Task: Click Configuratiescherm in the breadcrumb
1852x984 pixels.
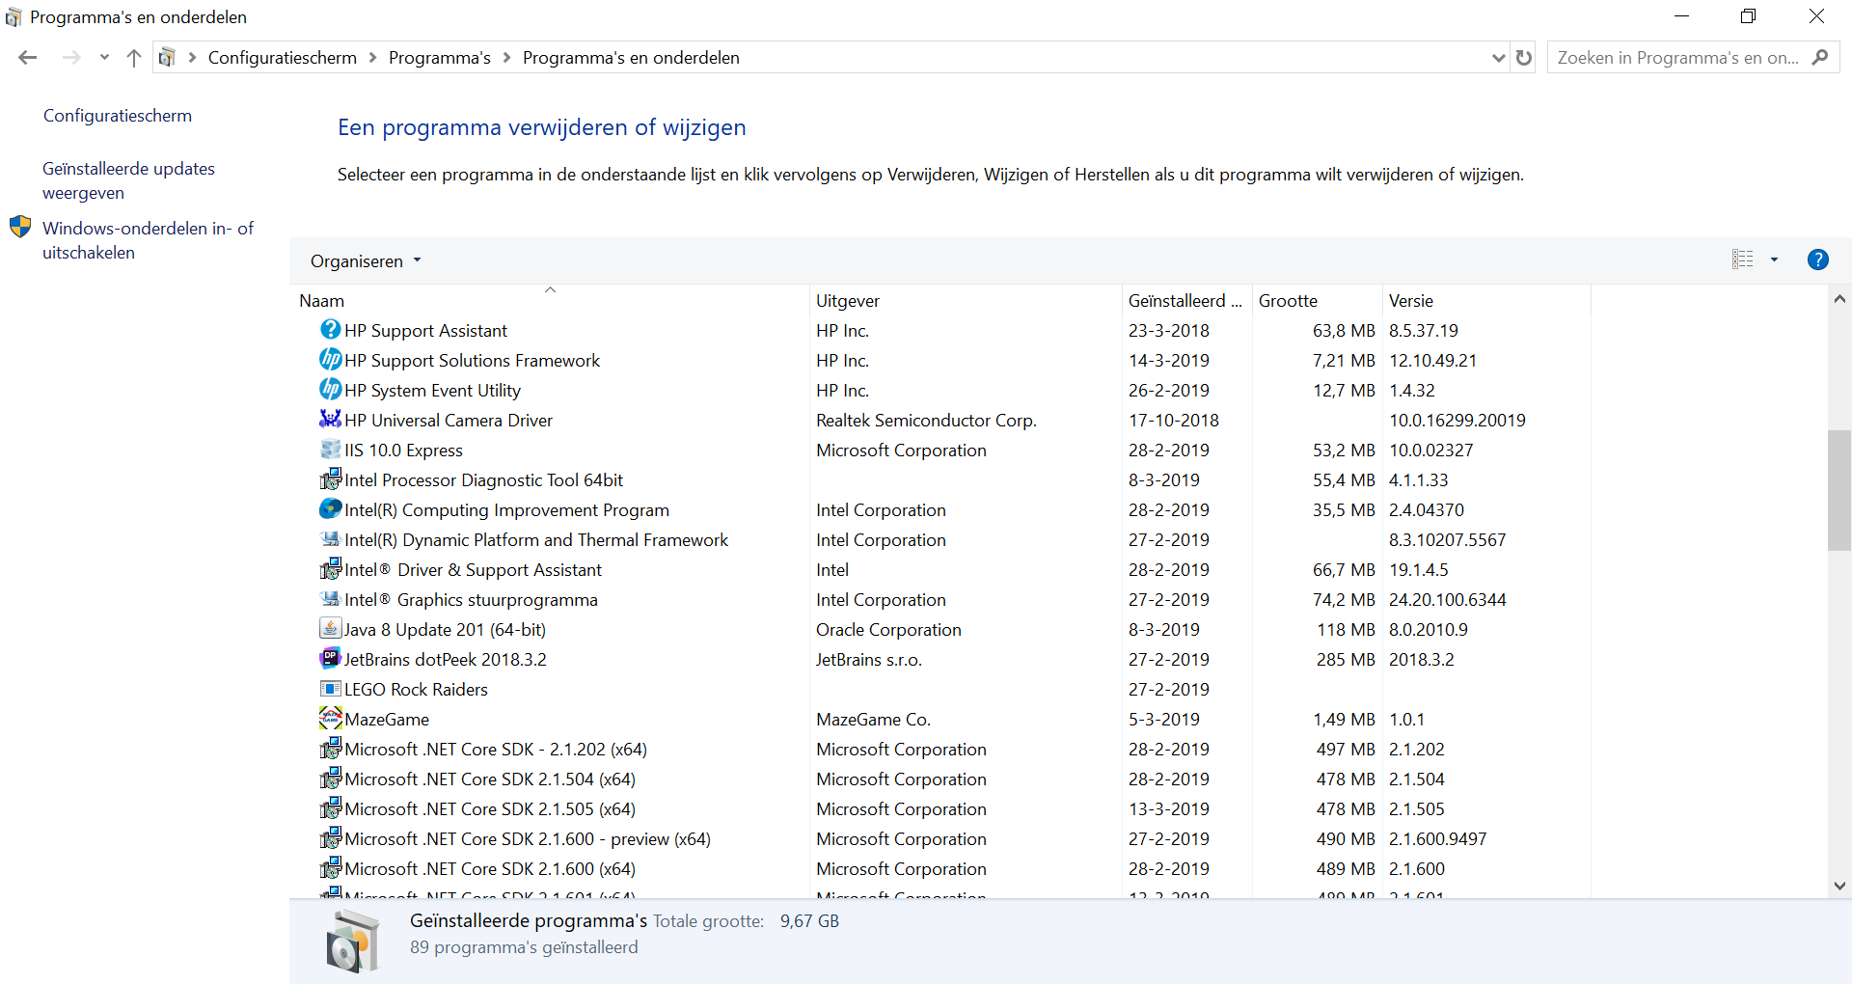Action: [x=283, y=58]
